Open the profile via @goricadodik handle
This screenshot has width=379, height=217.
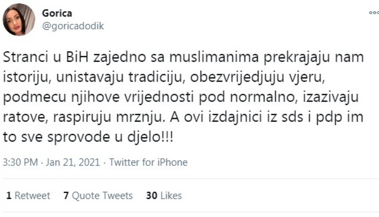[72, 26]
